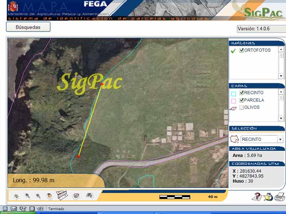Enable the OLIVOS layer checkbox
Viewport: 286px width, 214px height.
pos(242,107)
